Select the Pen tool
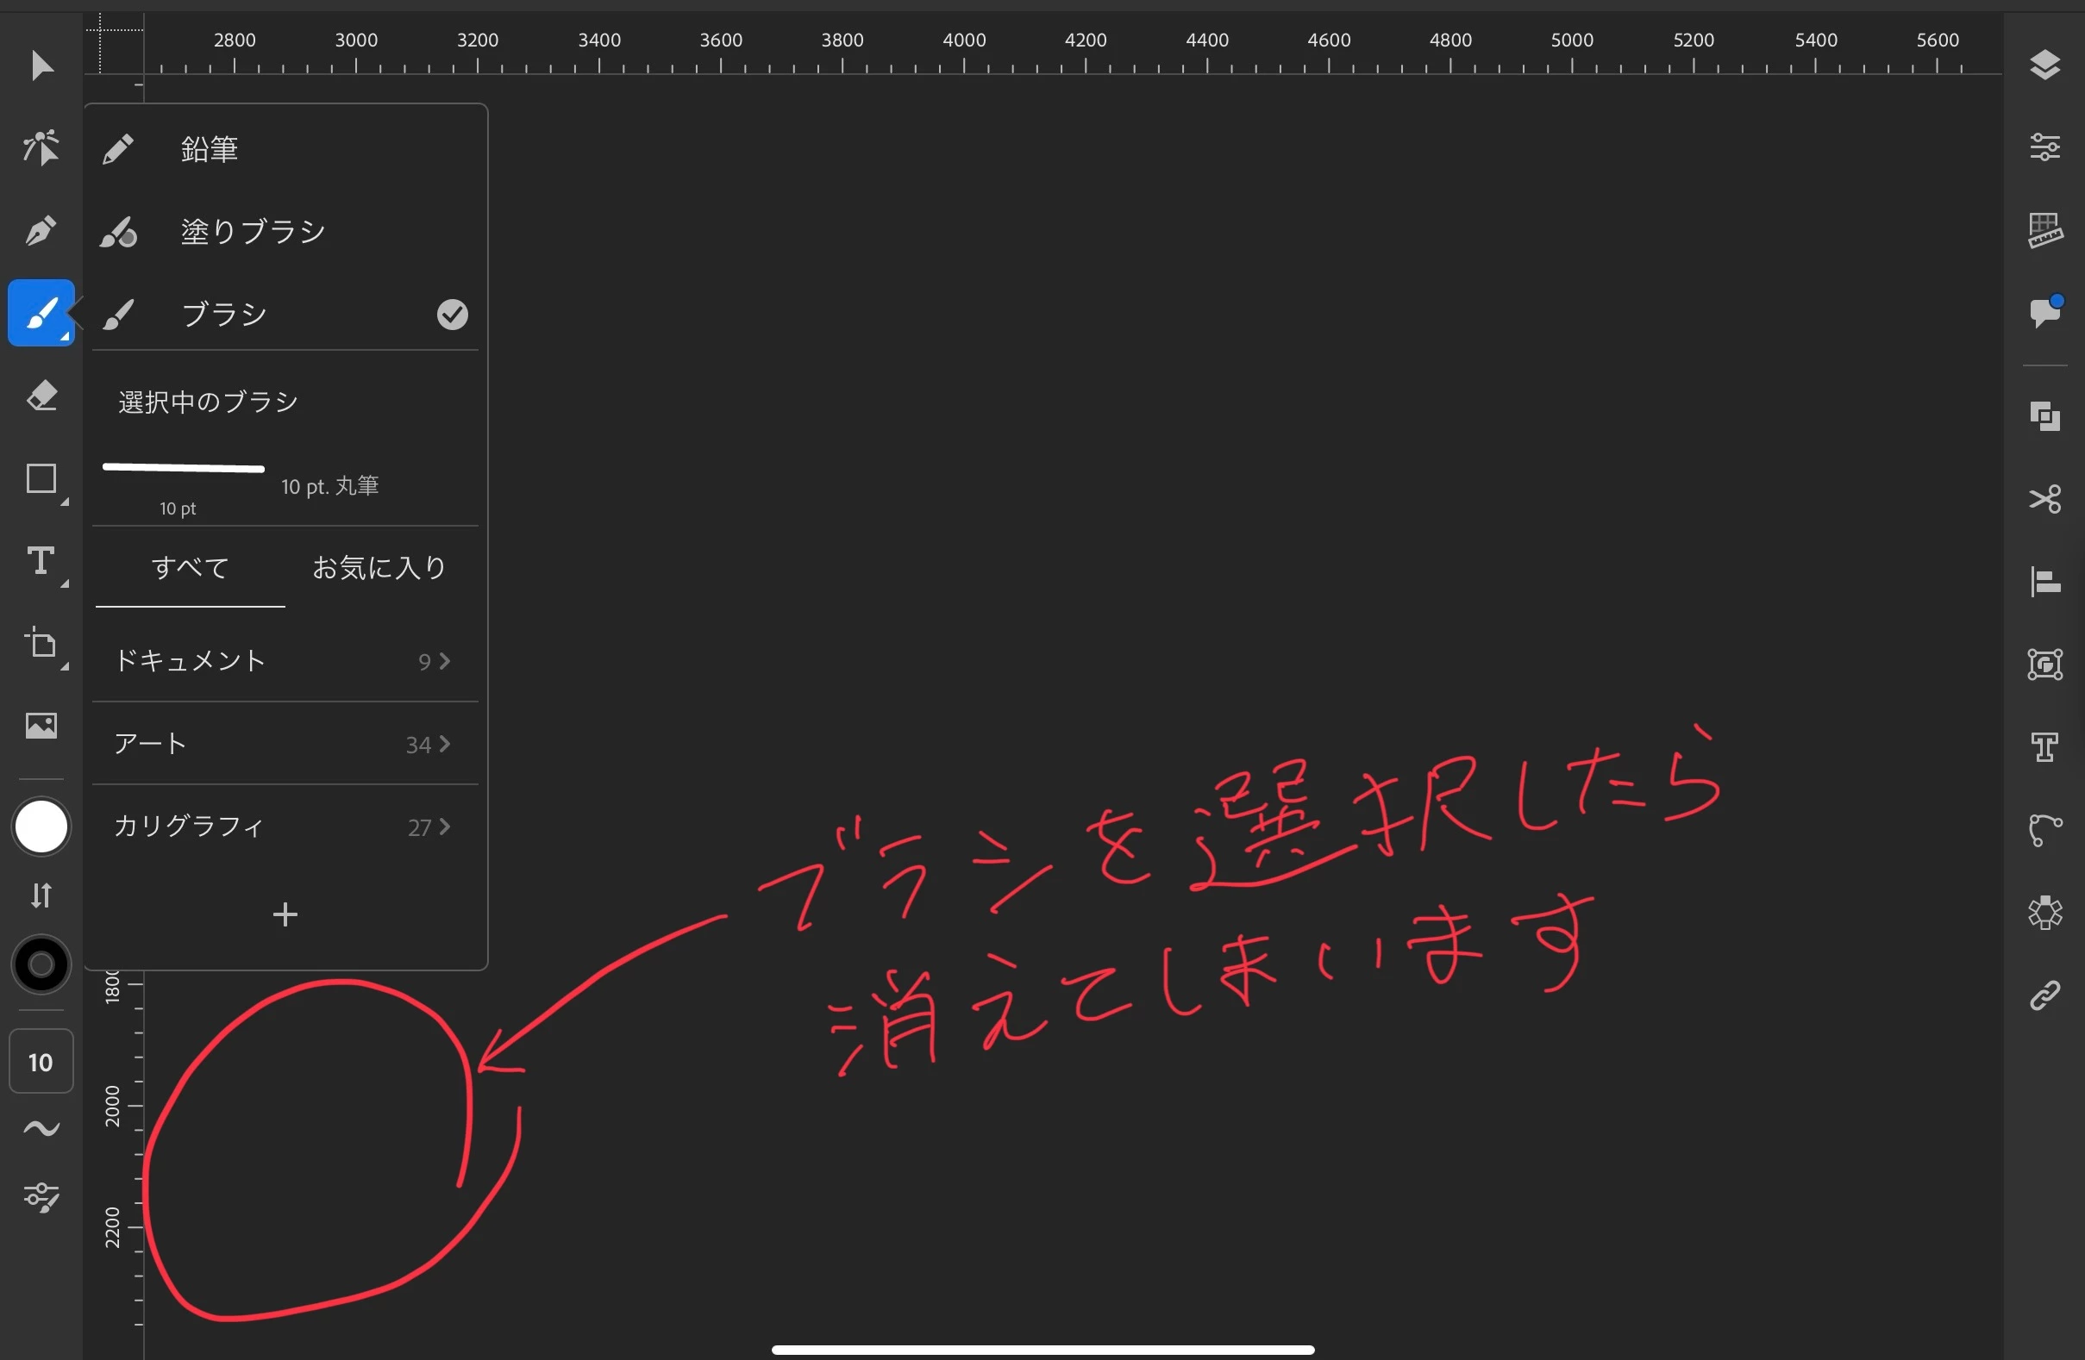The height and width of the screenshot is (1360, 2085). (x=41, y=231)
